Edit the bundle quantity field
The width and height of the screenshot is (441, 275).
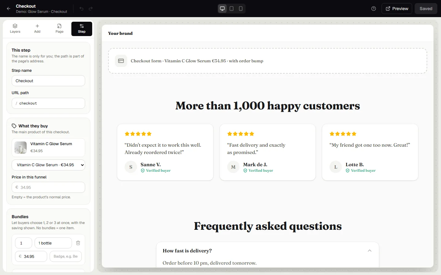point(24,243)
